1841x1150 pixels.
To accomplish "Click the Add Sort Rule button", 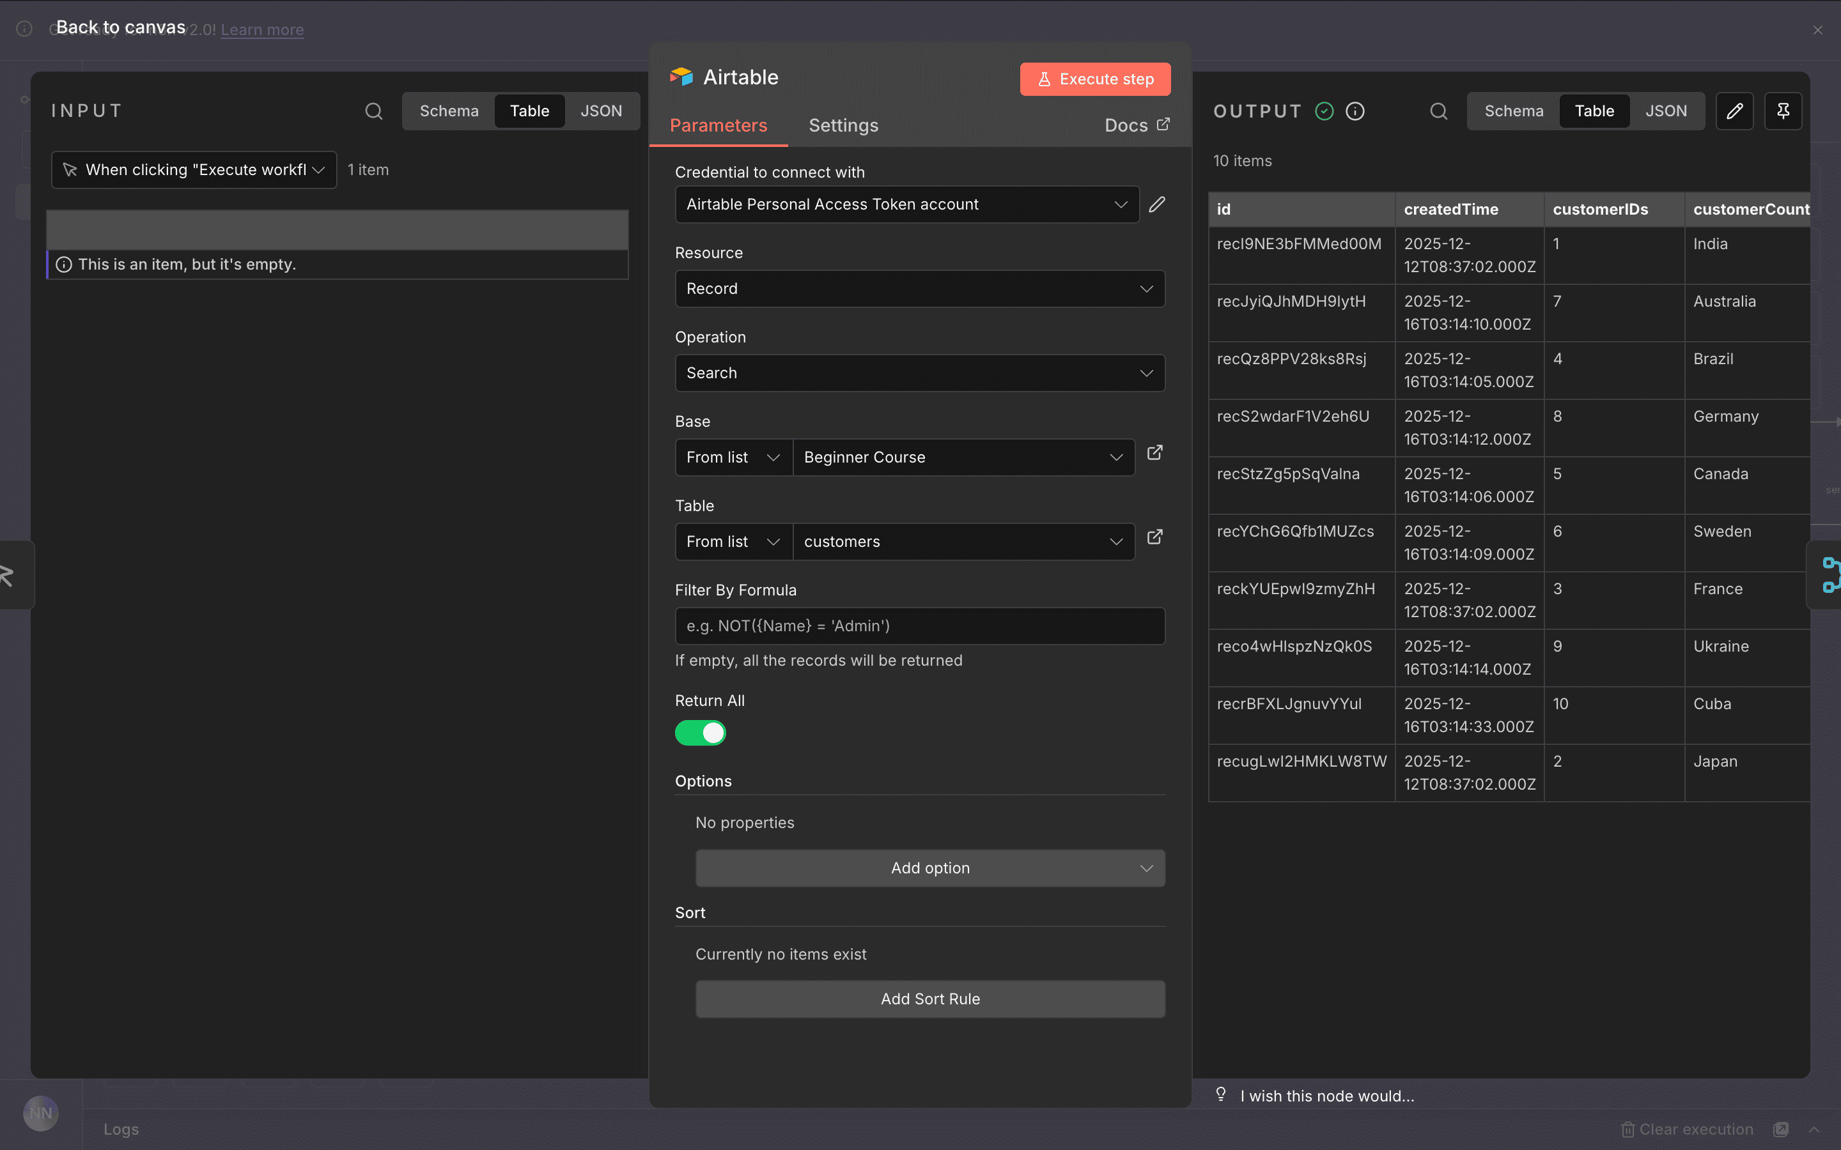I will [930, 999].
